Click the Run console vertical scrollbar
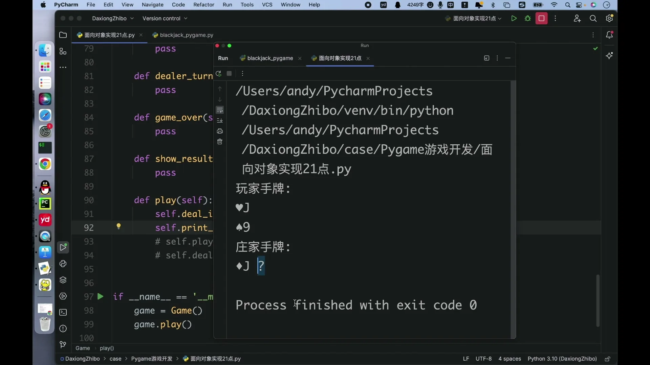 click(513, 210)
